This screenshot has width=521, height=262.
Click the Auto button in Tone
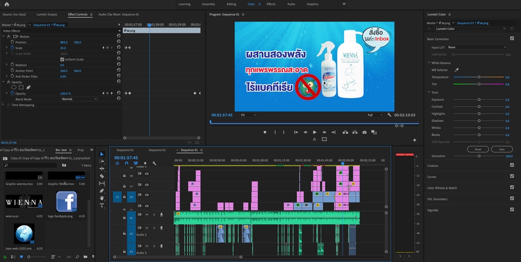[501, 149]
